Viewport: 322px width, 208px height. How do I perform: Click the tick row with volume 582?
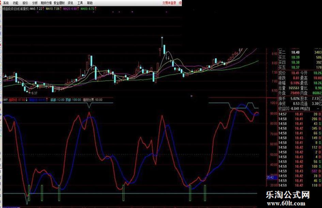pyautogui.click(x=300, y=171)
